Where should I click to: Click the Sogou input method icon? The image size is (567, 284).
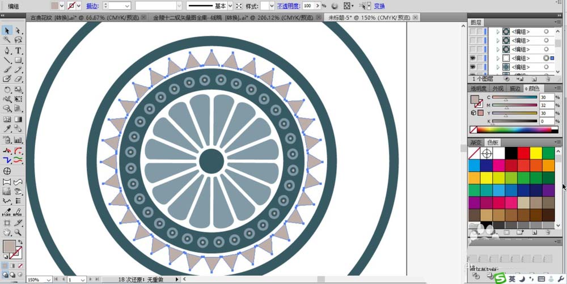tap(500, 278)
